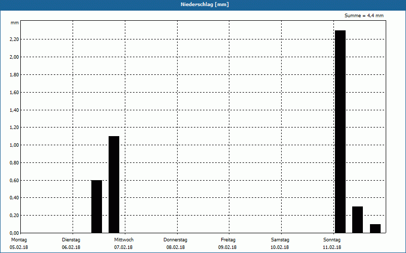Click the Freitag axis label

click(x=228, y=240)
